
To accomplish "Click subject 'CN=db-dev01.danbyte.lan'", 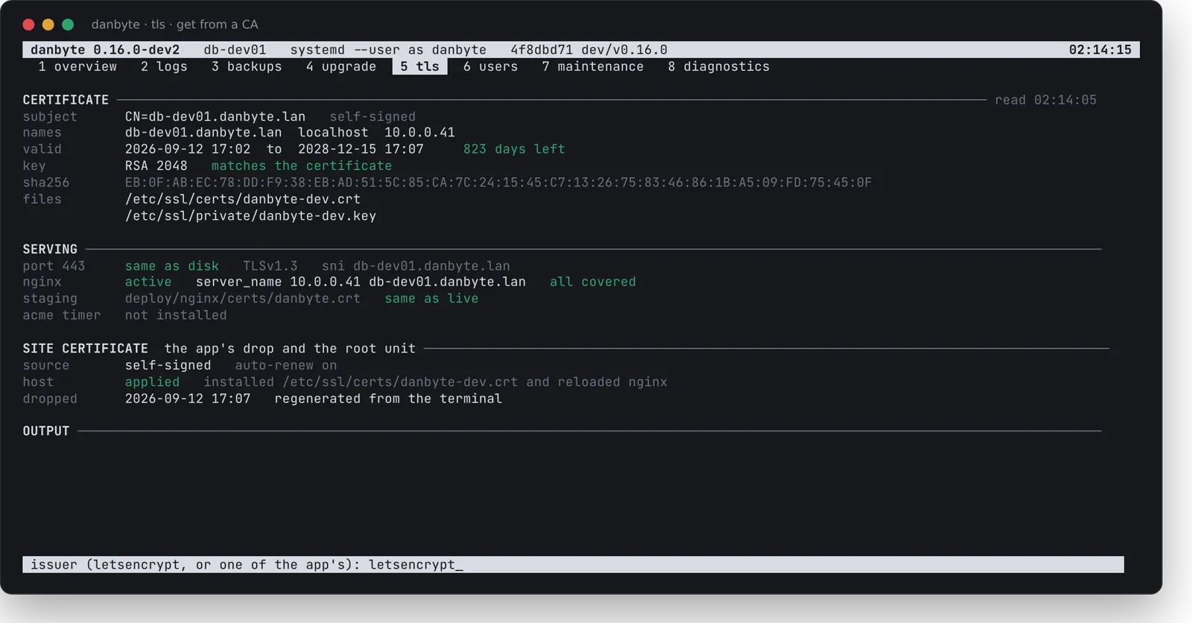I will click(x=215, y=116).
